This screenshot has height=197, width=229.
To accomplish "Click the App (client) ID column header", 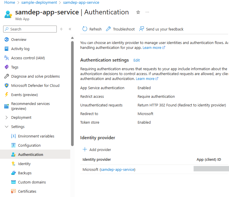I will point(209,160).
